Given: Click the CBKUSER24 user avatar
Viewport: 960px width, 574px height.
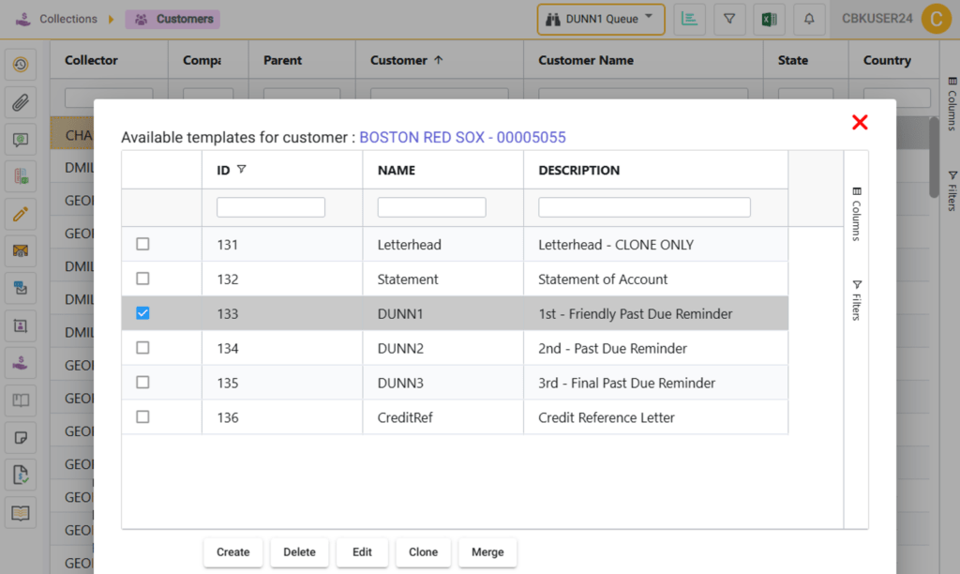Looking at the screenshot, I should coord(936,19).
